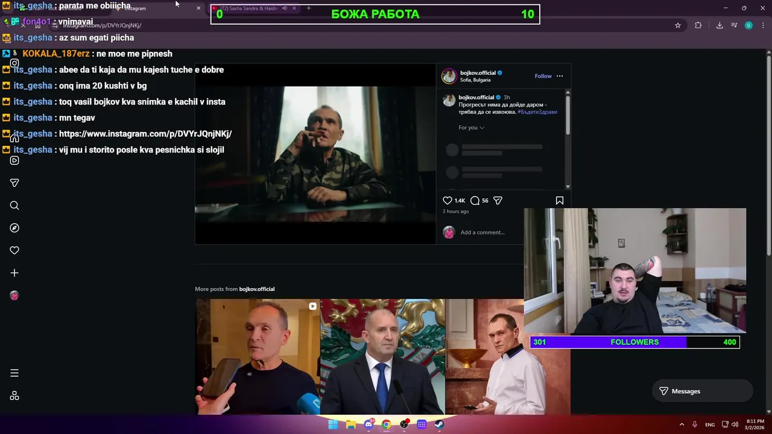The height and width of the screenshot is (434, 772).
Task: Open Search in the Instagram sidebar
Action: [x=14, y=206]
